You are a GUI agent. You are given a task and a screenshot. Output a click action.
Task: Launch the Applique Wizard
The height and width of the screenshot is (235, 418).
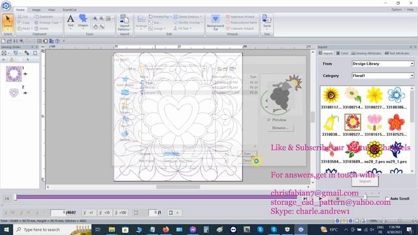click(x=240, y=16)
